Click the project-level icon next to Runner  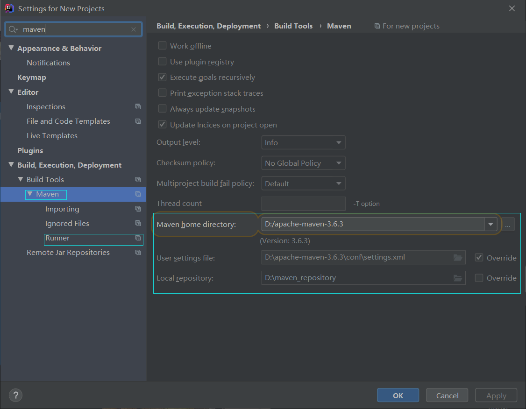138,238
